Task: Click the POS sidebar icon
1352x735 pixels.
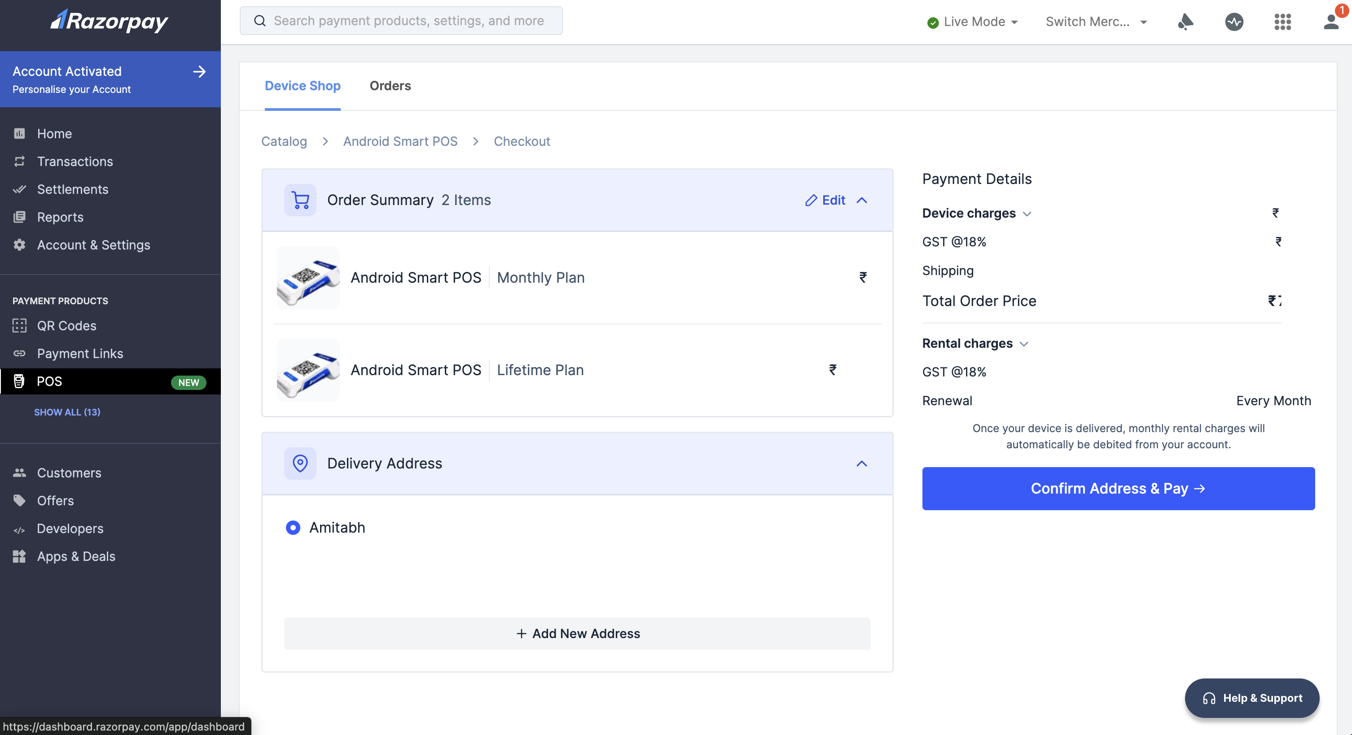Action: click(x=20, y=381)
